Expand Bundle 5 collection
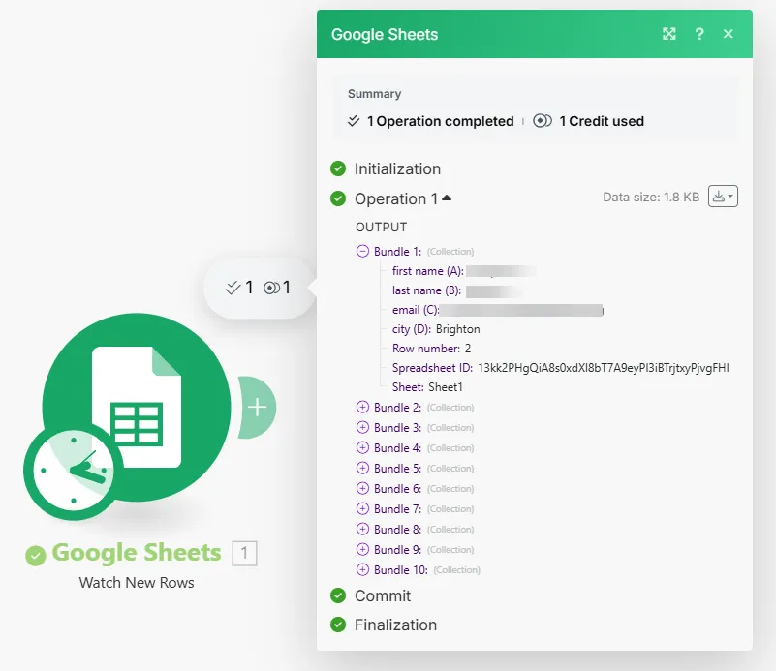Screen dimensions: 776x671 pos(362,468)
